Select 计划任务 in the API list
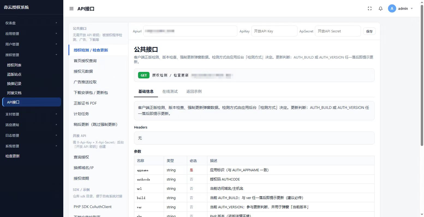This screenshot has height=217, width=424. click(98, 114)
